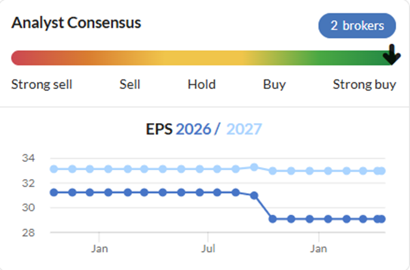Click the peak 2027 EPS data point

pyautogui.click(x=254, y=167)
